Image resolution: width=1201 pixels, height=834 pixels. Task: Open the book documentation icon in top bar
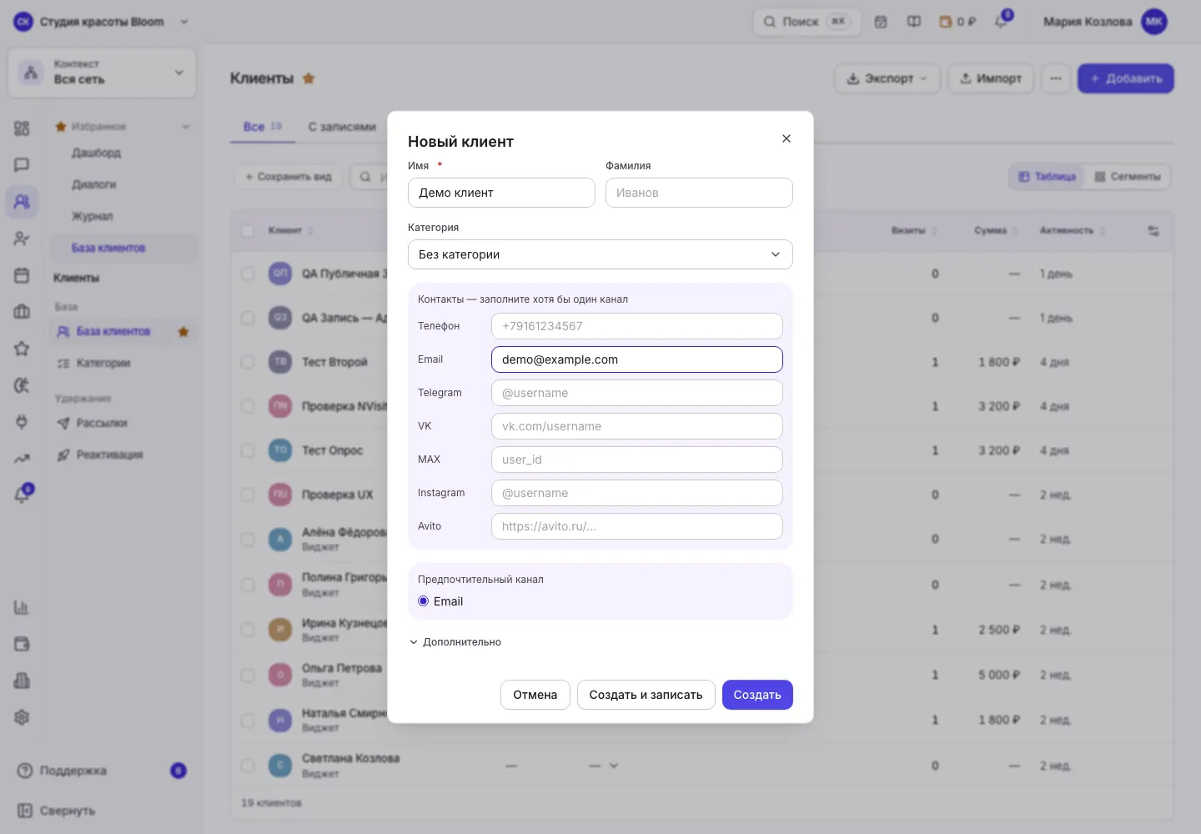point(914,22)
